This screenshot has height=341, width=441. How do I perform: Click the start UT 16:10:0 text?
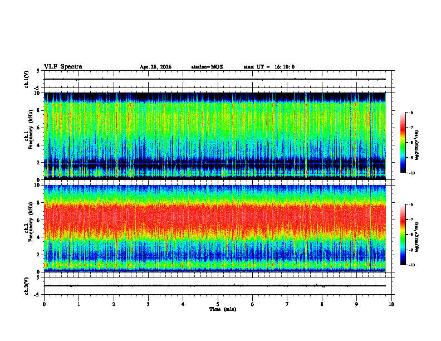click(x=269, y=67)
